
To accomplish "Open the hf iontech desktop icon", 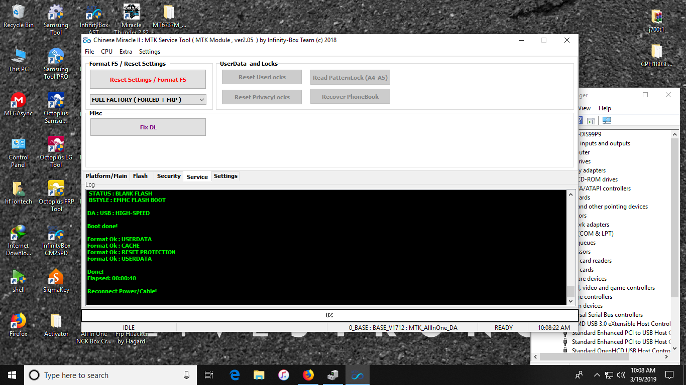I will (19, 192).
